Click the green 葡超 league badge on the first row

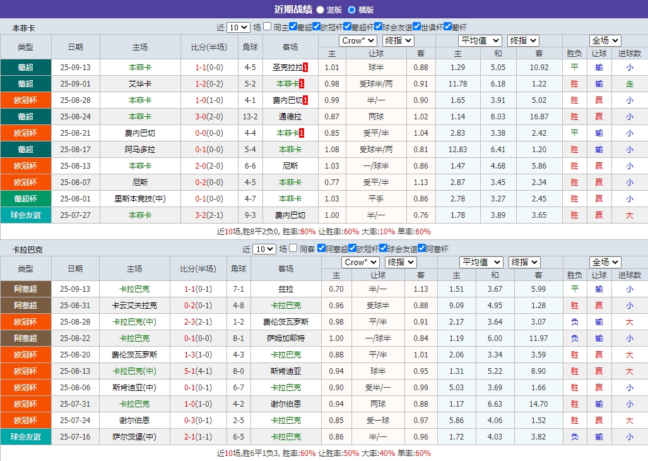click(x=25, y=67)
